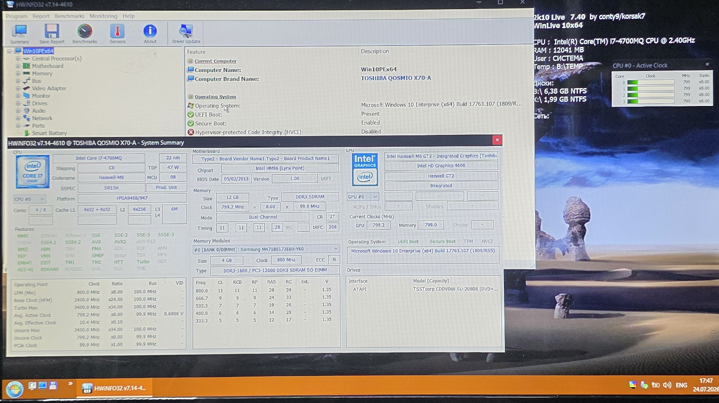
Task: Click the Core 0 clock bar
Action: [650, 82]
